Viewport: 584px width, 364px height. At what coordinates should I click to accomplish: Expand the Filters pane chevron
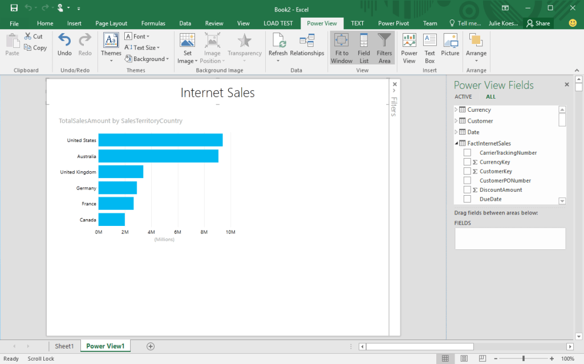click(395, 91)
